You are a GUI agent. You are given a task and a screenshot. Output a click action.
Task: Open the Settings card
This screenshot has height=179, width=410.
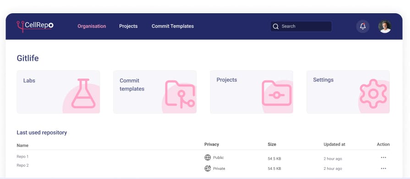point(348,92)
